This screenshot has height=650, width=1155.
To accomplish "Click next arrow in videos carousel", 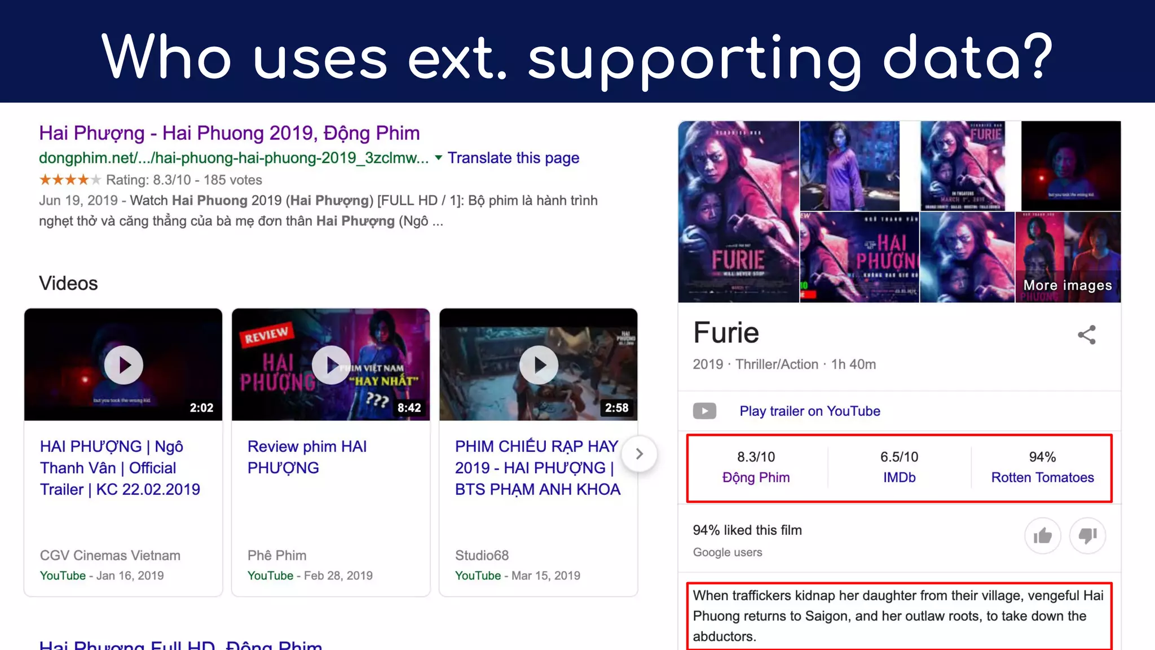I will [x=639, y=454].
